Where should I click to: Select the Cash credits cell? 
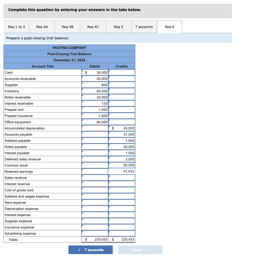coord(122,72)
